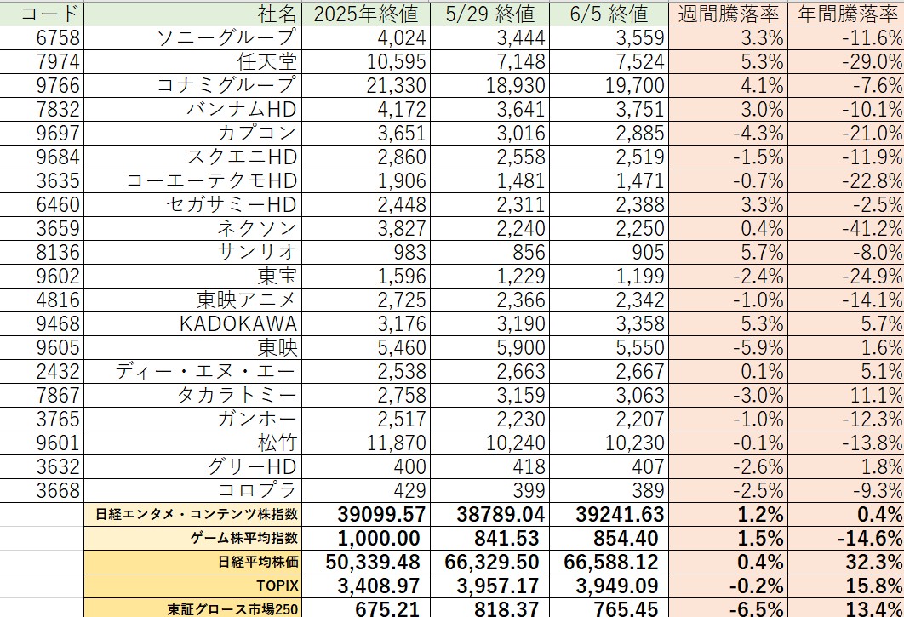Select the TOPIX label cell
Image resolution: width=904 pixels, height=617 pixels.
192,586
